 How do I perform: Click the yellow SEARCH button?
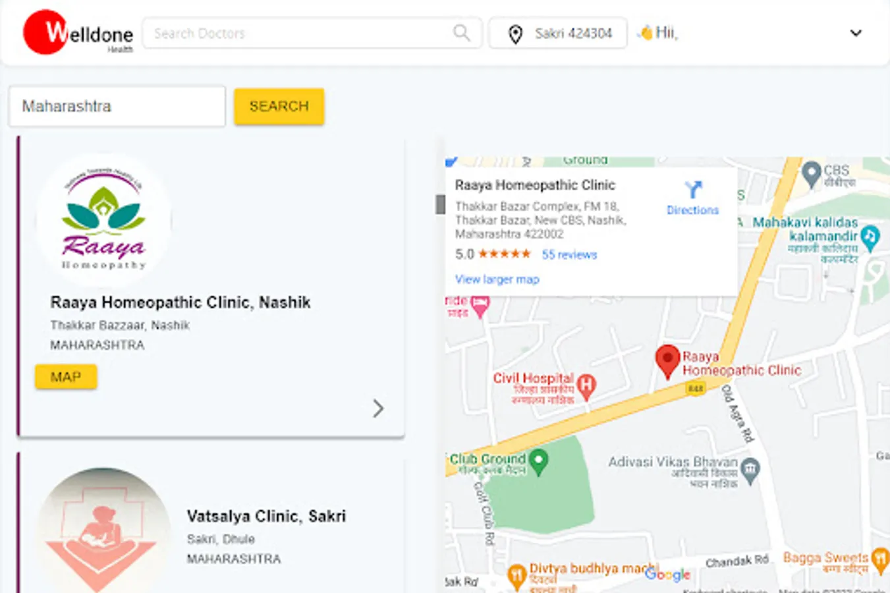pos(279,106)
